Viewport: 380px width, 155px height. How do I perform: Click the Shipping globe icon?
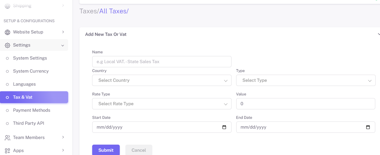click(x=7, y=6)
